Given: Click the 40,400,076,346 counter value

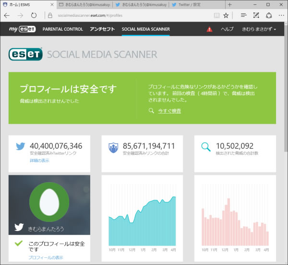Looking at the screenshot, I should pos(56,146).
